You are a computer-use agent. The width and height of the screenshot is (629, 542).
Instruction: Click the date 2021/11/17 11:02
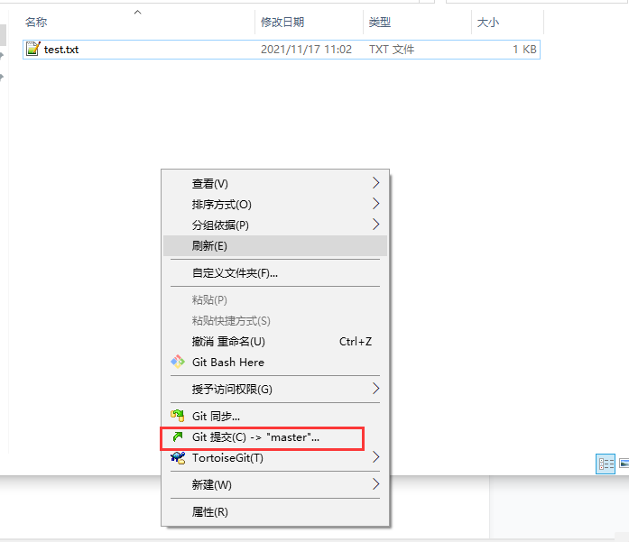(x=306, y=50)
